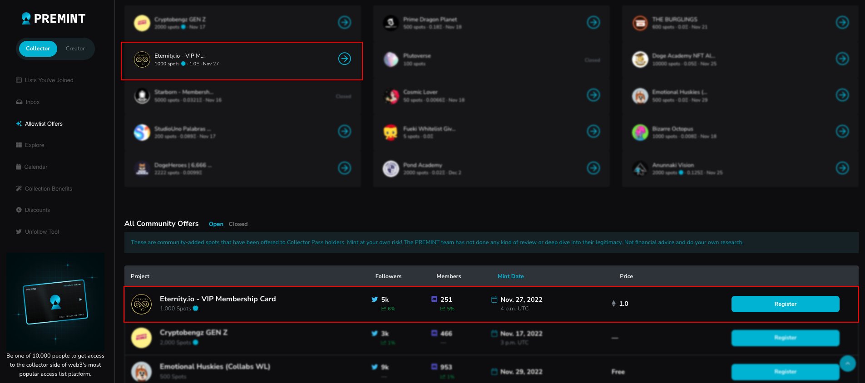
Task: Click the Calendar sidebar icon
Action: [x=19, y=167]
